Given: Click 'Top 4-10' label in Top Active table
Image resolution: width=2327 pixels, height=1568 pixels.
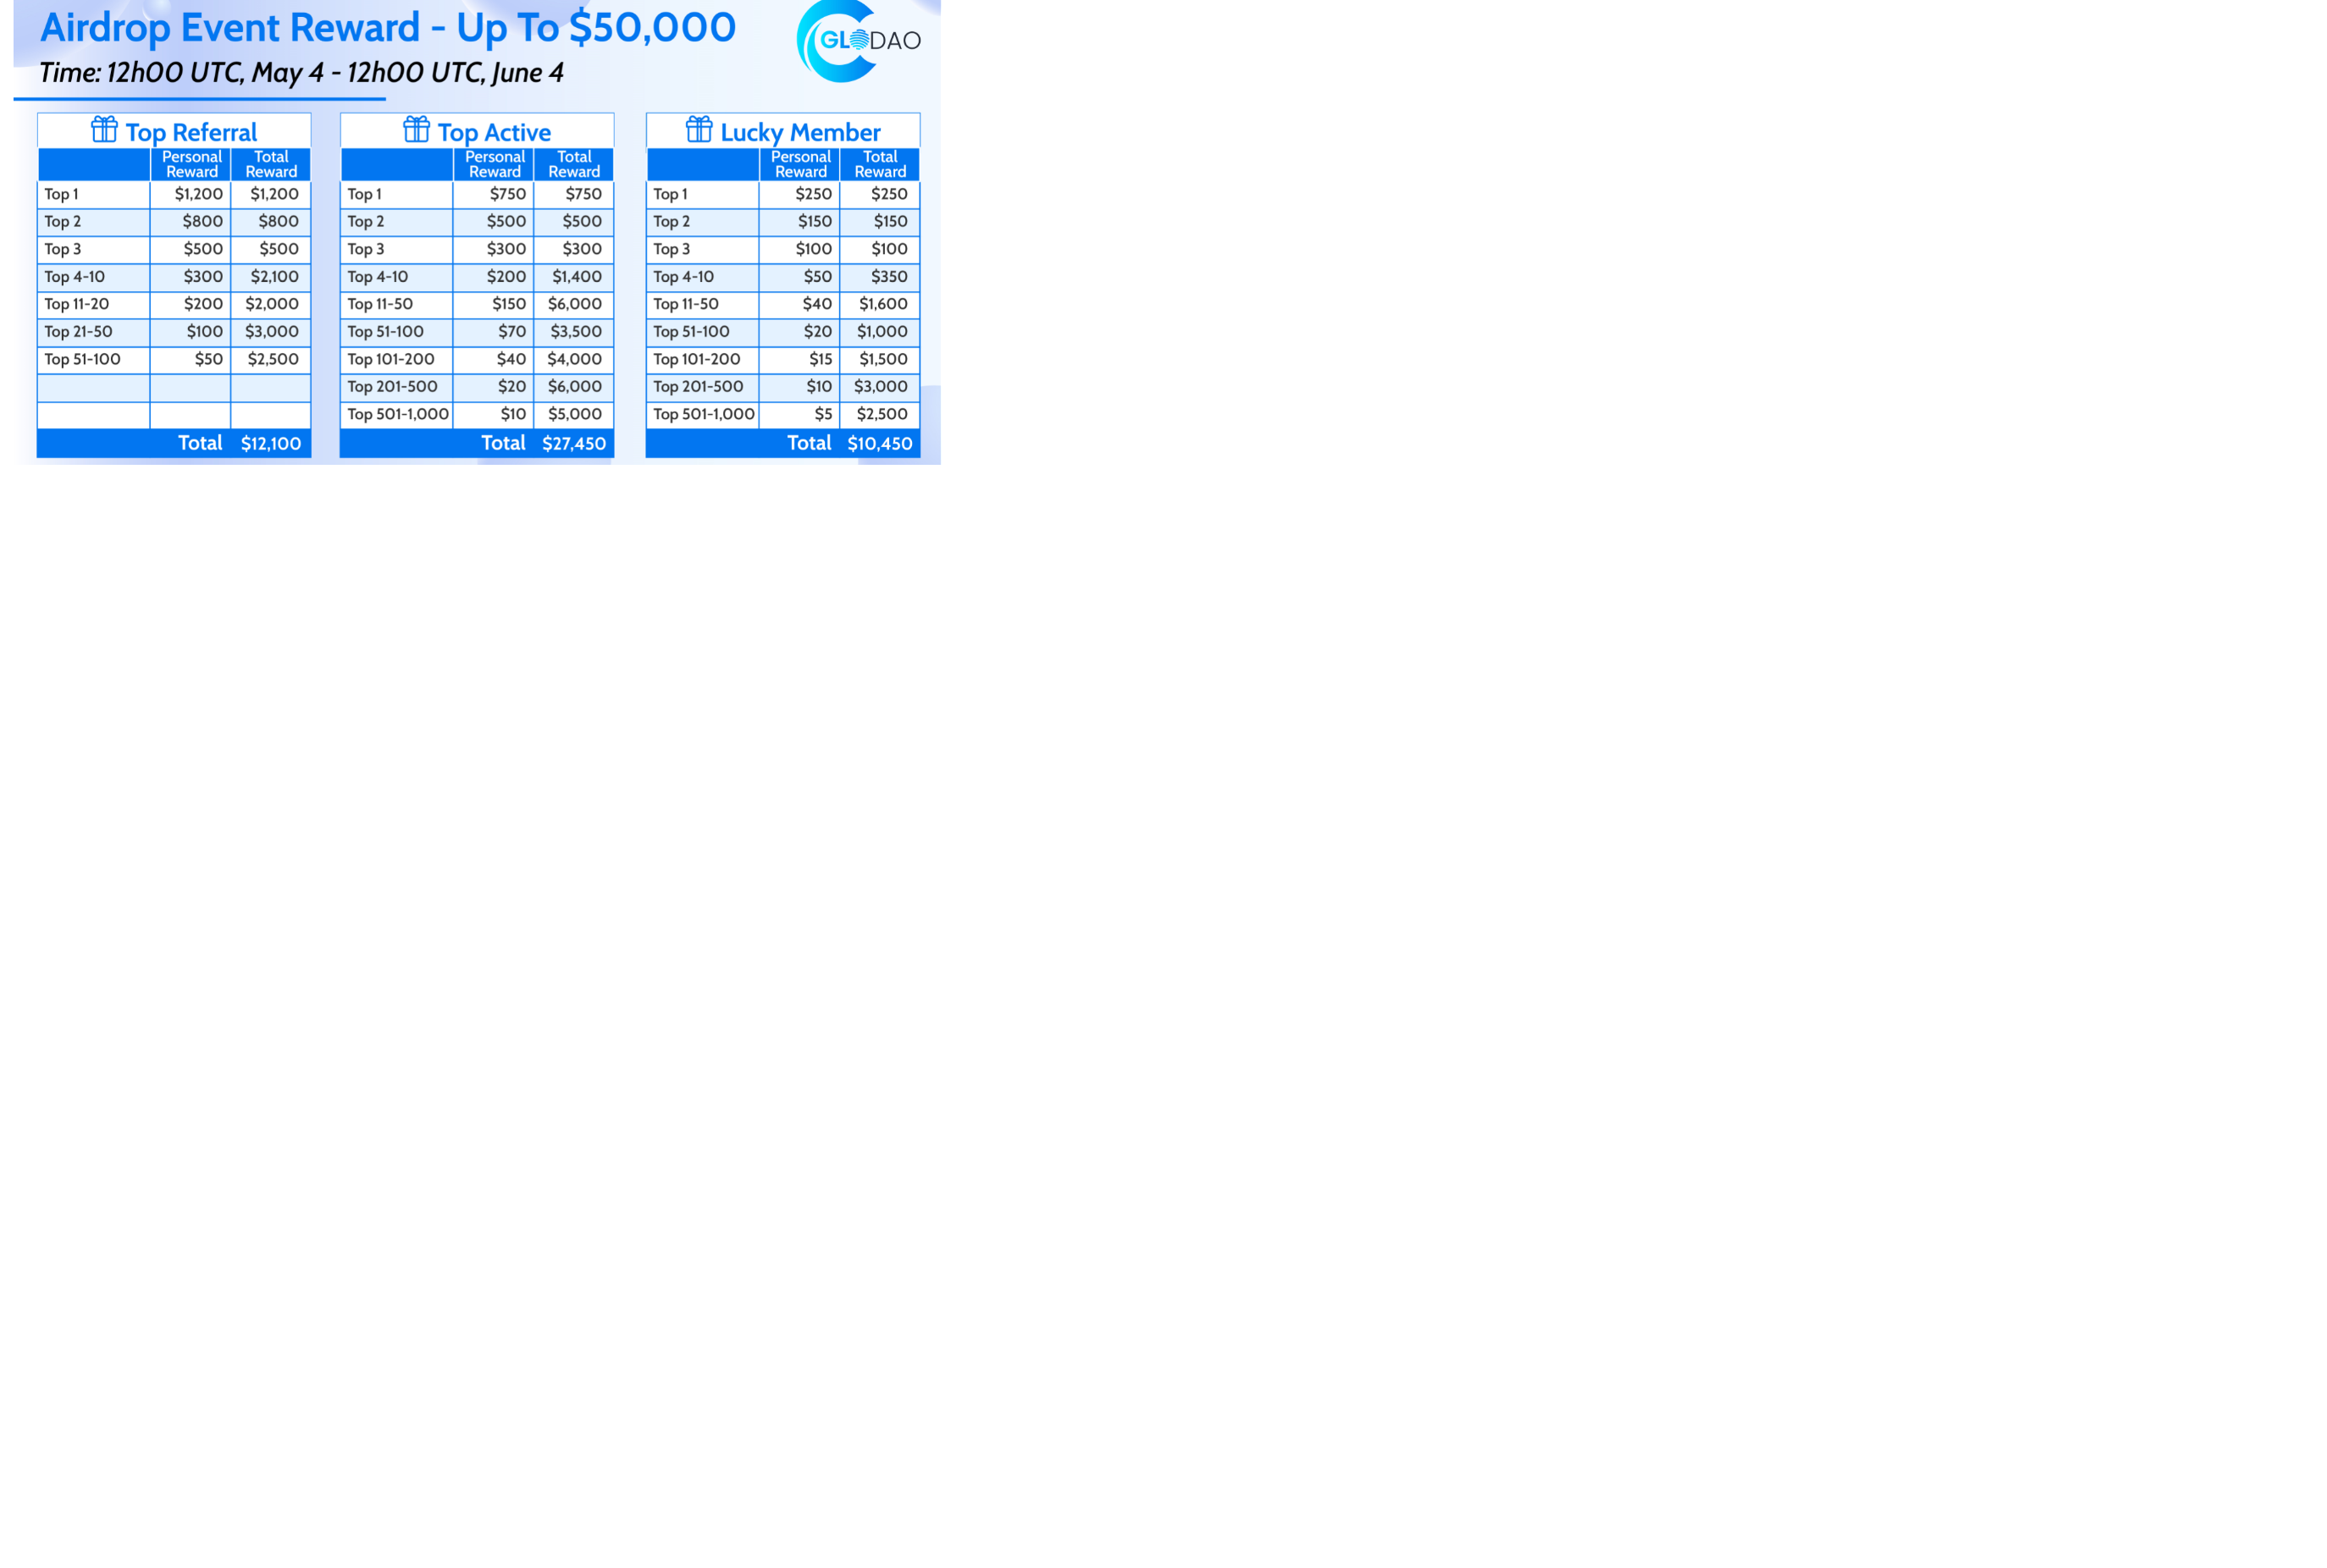Looking at the screenshot, I should [x=377, y=277].
